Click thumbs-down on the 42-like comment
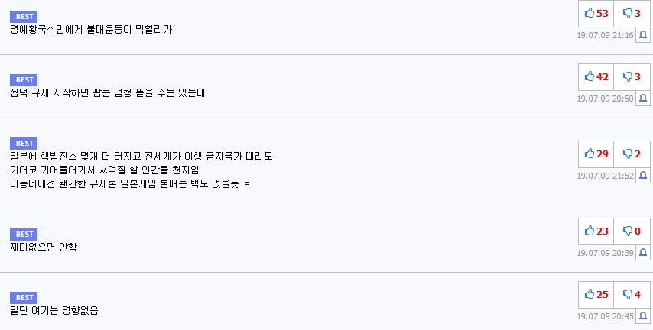Image resolution: width=653 pixels, height=330 pixels. (x=632, y=77)
